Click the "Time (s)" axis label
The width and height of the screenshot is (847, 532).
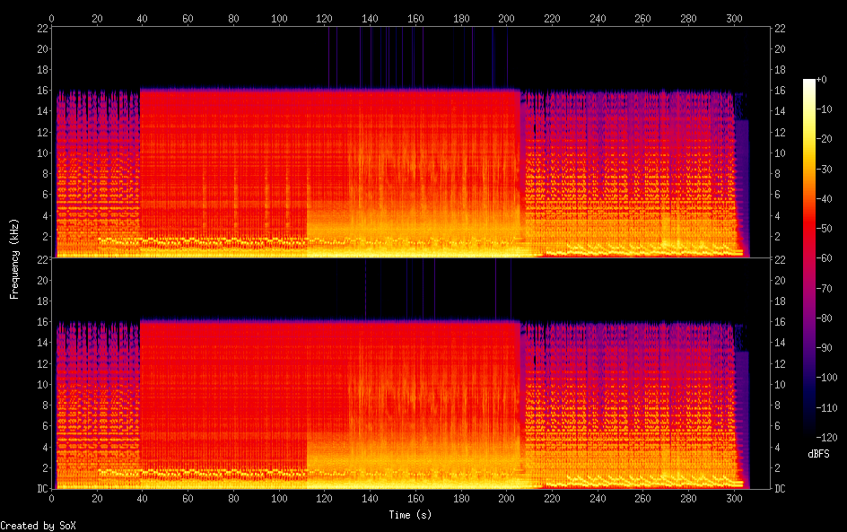(411, 515)
